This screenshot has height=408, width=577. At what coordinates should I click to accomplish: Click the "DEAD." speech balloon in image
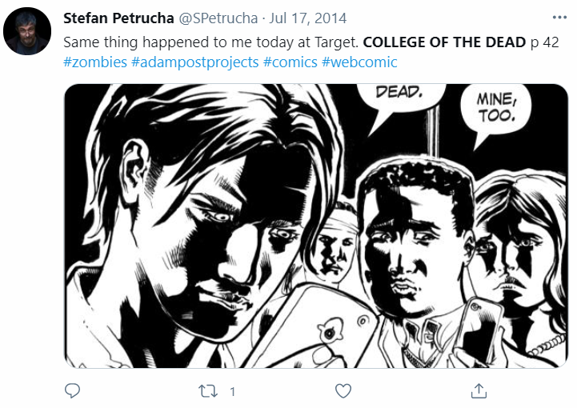point(399,99)
